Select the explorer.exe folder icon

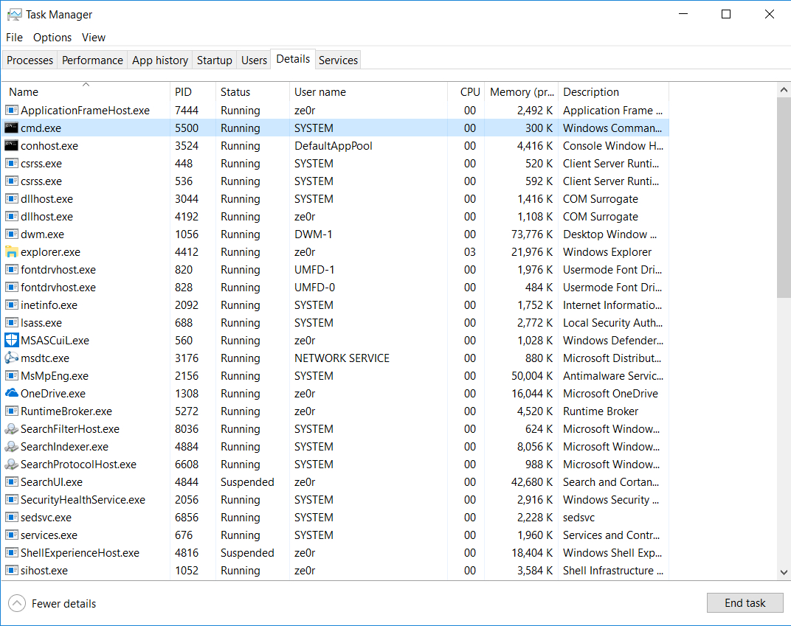(12, 252)
